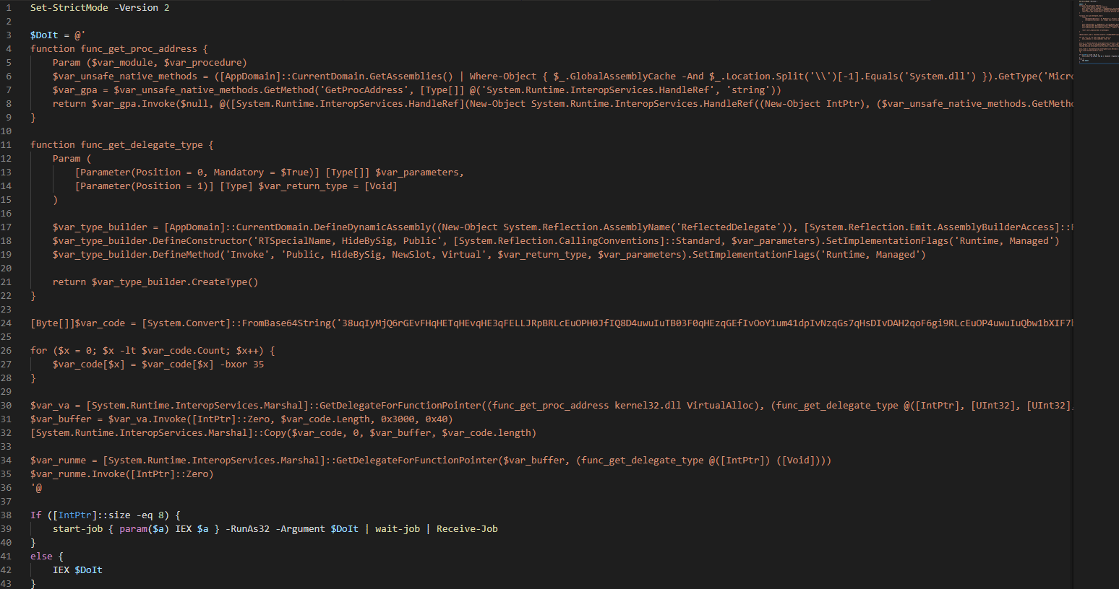Click "start-job" on line 39
The height and width of the screenshot is (589, 1119).
coord(77,529)
